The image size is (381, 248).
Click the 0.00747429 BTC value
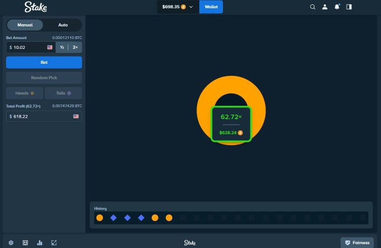click(67, 106)
